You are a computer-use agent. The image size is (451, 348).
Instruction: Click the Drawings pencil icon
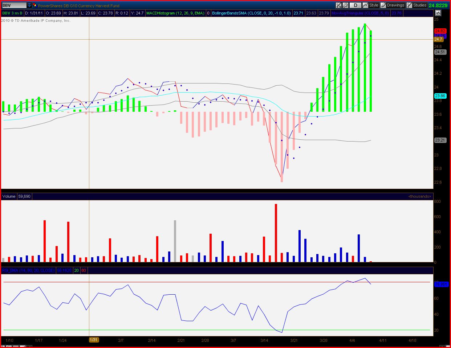point(383,5)
